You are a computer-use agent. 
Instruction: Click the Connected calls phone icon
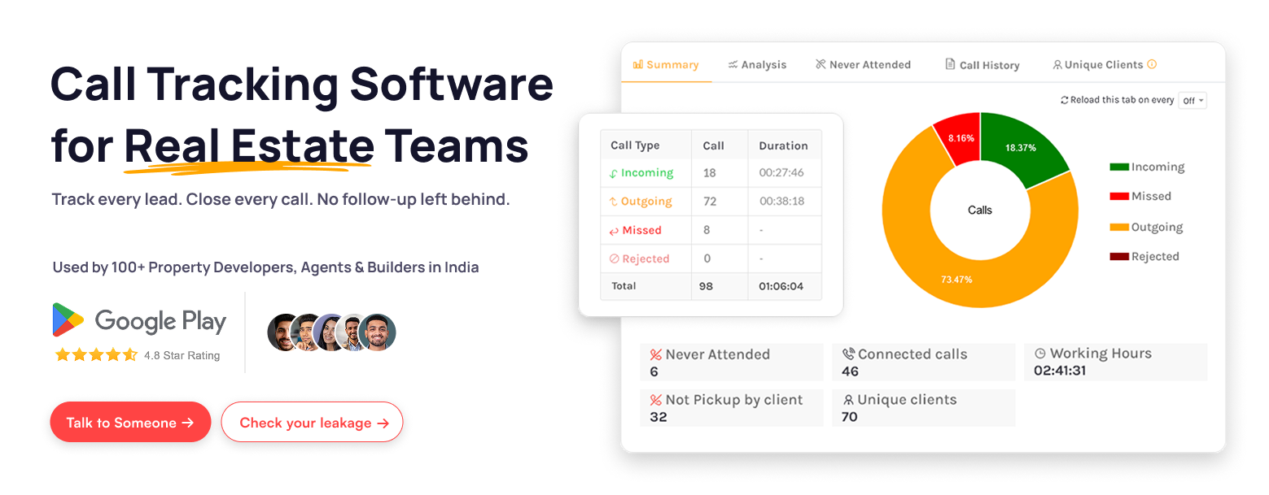[x=848, y=353]
